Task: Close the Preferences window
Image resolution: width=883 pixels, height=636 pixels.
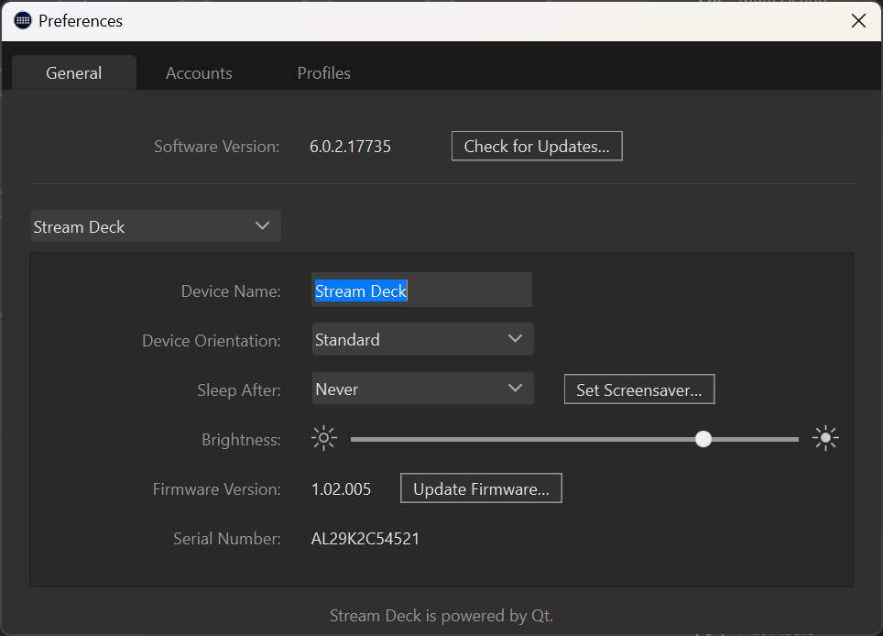Action: [x=858, y=21]
